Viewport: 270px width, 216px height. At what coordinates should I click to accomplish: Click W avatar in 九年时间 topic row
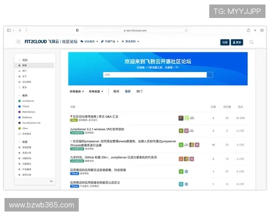[192, 159]
